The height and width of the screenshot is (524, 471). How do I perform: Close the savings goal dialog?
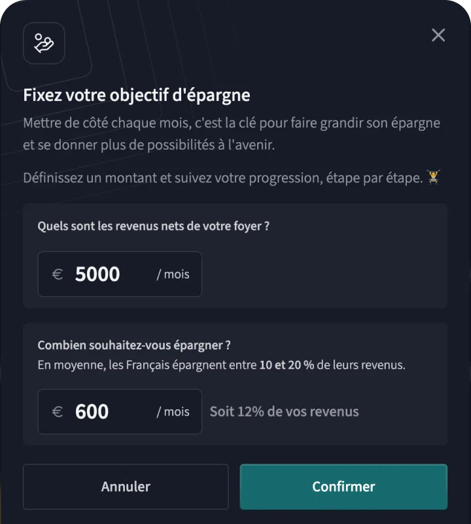pos(438,35)
